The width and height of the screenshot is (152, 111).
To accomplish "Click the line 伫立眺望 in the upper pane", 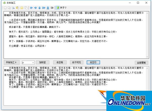I will coord(27,46).
